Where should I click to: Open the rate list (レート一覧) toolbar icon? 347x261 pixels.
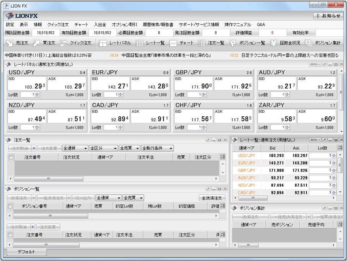139,43
